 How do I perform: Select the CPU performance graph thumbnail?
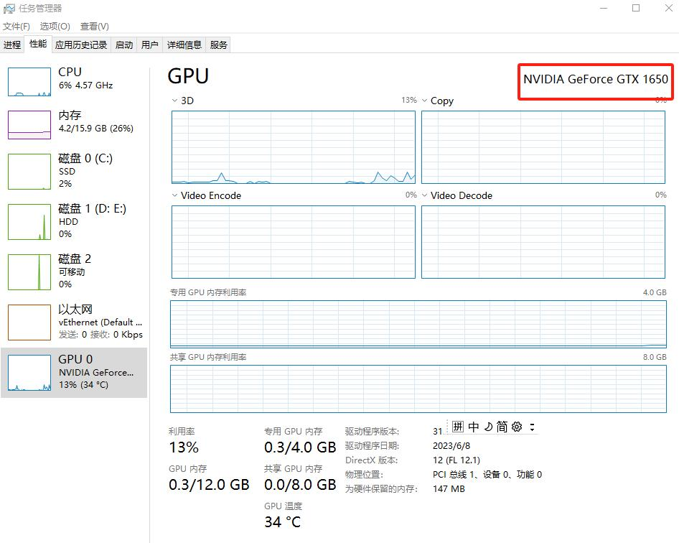29,81
